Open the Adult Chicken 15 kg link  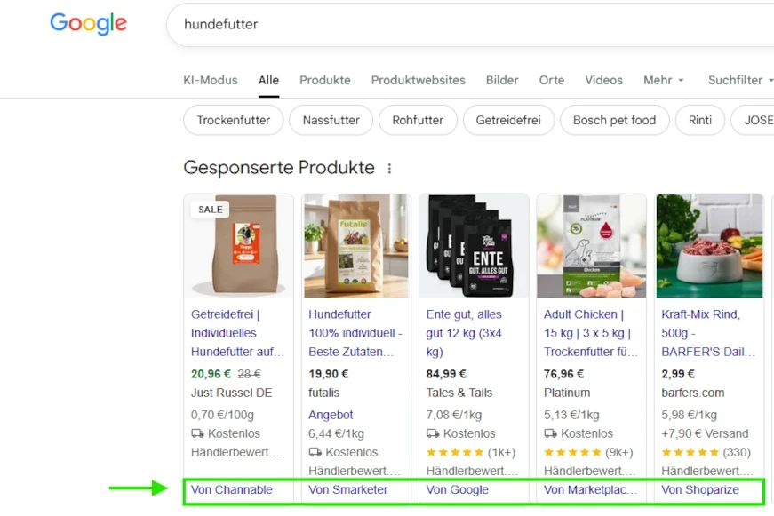591,333
